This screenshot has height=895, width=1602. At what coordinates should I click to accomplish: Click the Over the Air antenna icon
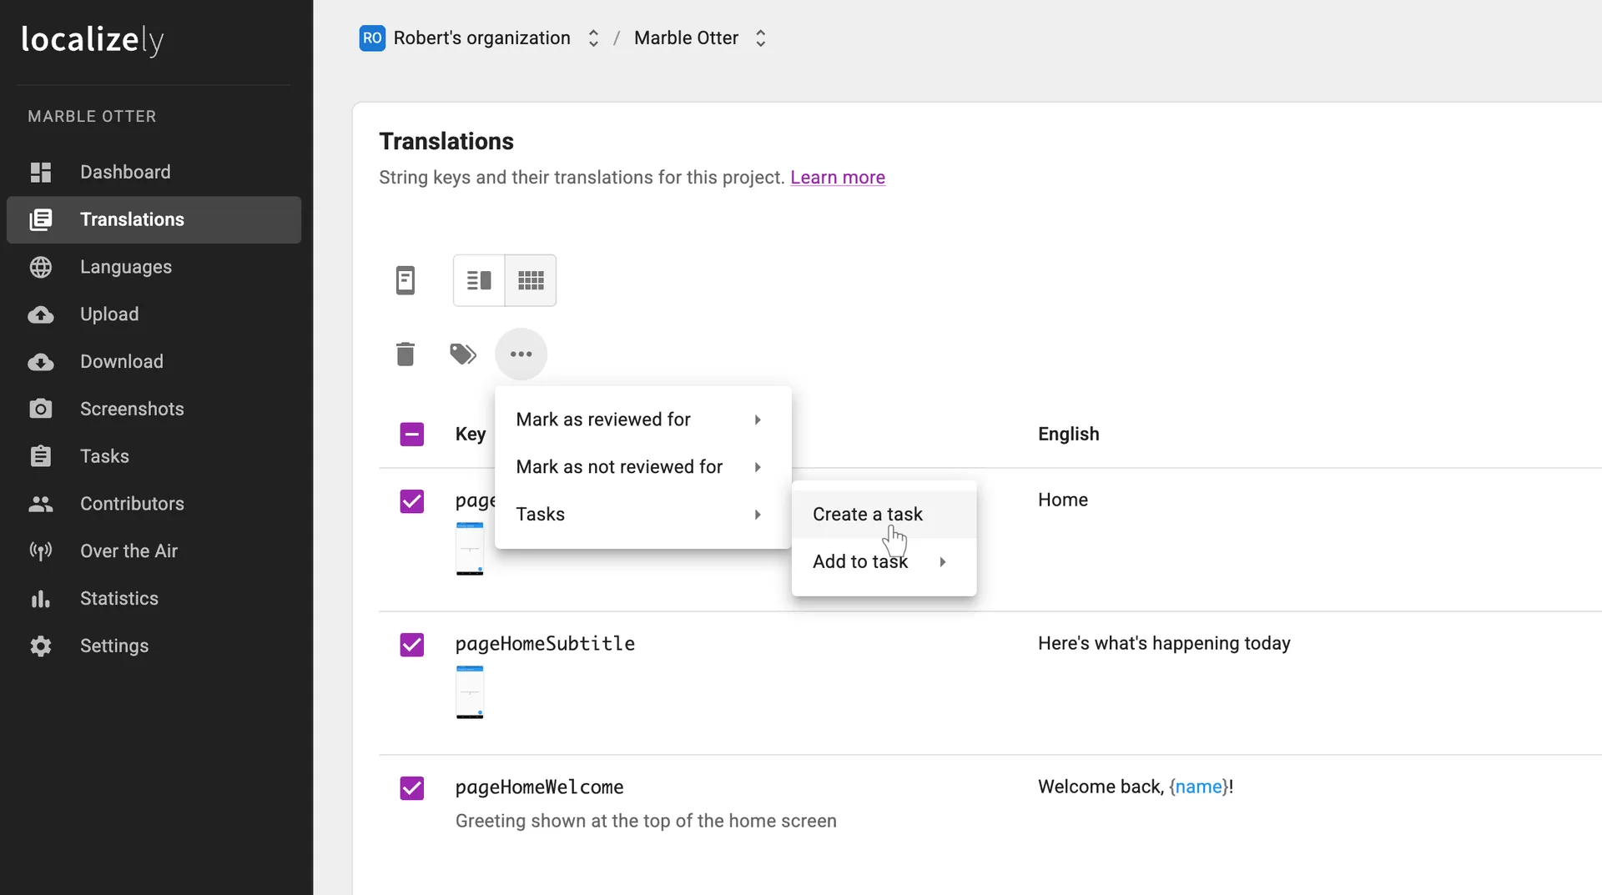tap(41, 551)
